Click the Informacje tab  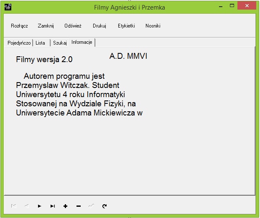[x=82, y=43]
